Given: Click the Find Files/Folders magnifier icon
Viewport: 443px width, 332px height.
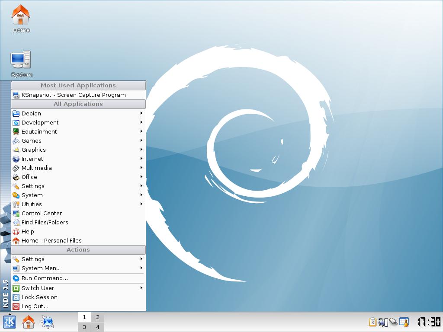Looking at the screenshot, I should point(16,223).
